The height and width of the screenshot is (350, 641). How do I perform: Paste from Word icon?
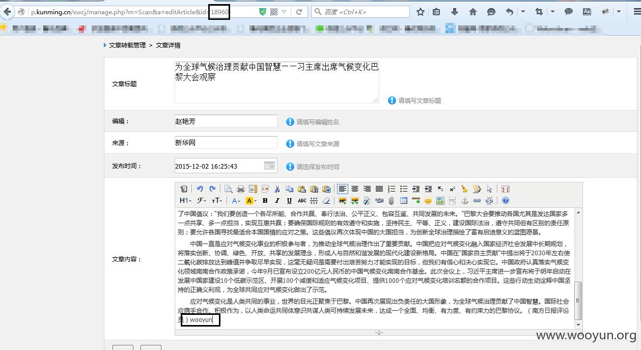pos(326,189)
